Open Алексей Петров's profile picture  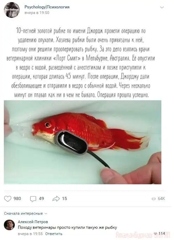click(9, 225)
